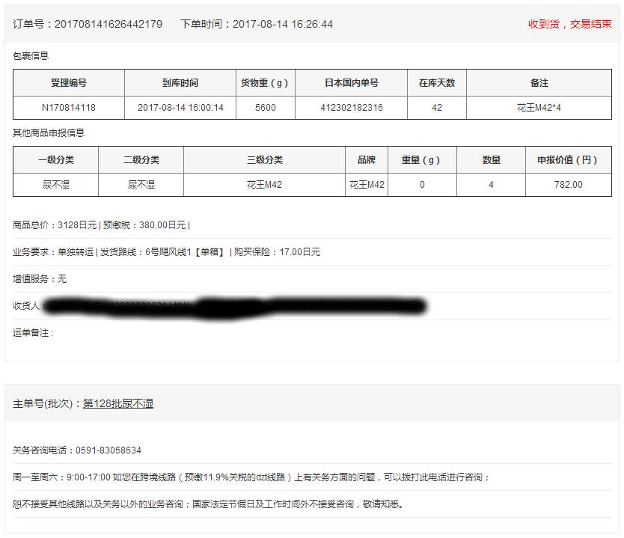Screen dimensions: 624x538
Task: Click the 业务要求 shipping route line
Action: 166,252
